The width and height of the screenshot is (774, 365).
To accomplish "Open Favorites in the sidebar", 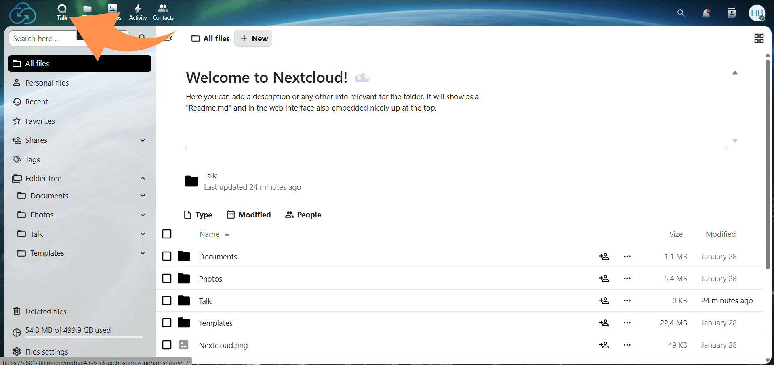I will (40, 121).
